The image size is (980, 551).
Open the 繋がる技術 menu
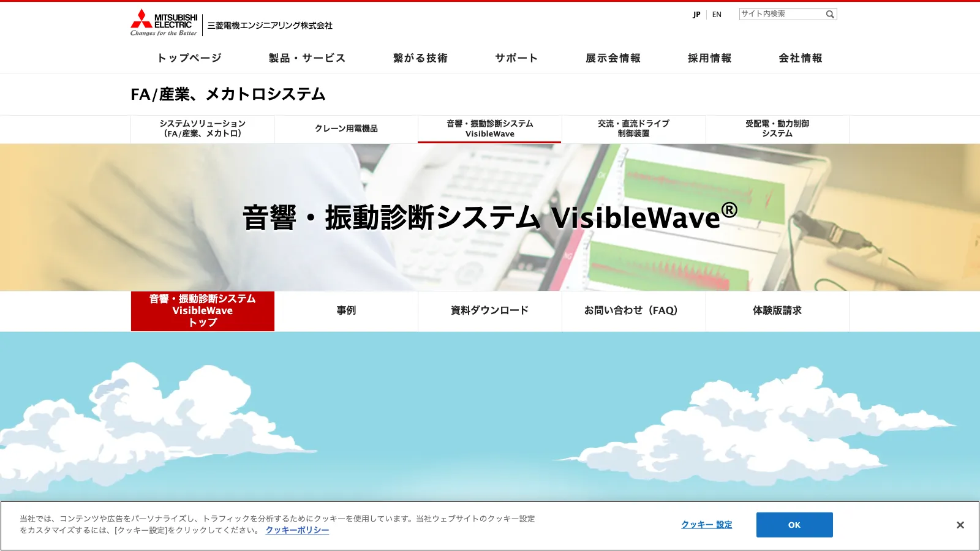tap(420, 58)
